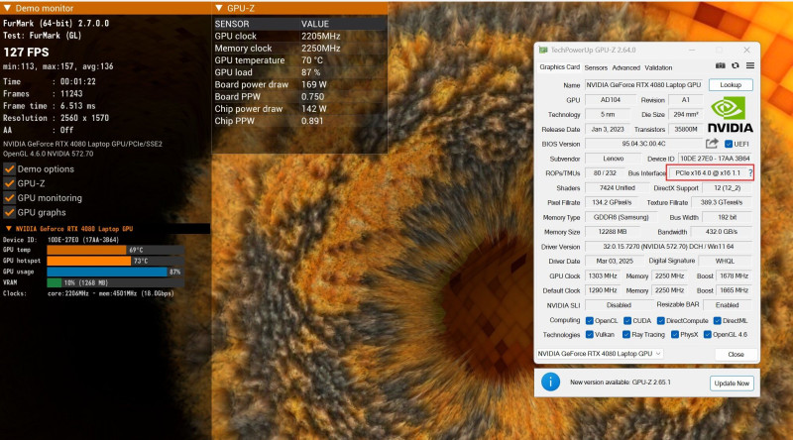Image resolution: width=793 pixels, height=440 pixels.
Task: Click the GPU usage blue bar
Action: coord(107,273)
